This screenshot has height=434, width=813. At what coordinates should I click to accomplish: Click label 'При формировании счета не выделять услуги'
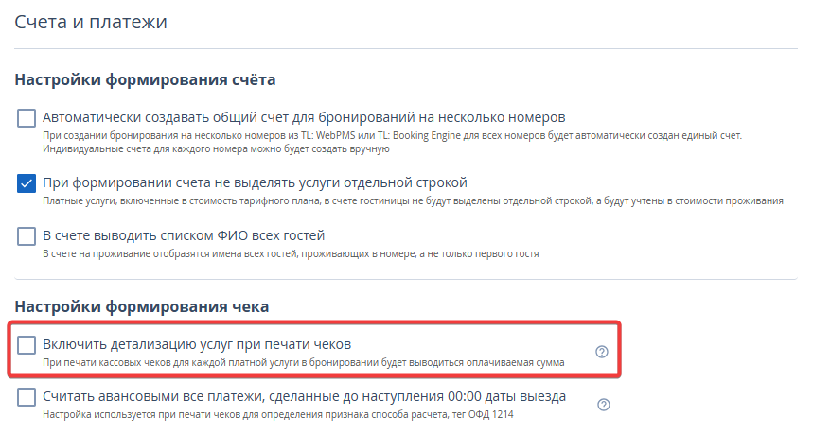click(x=255, y=182)
